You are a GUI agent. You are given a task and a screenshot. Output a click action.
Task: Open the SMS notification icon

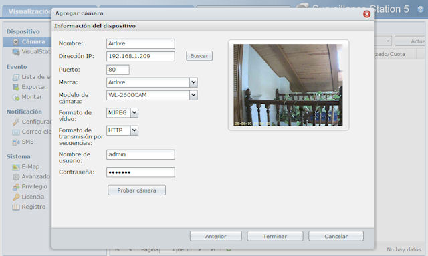(16, 142)
